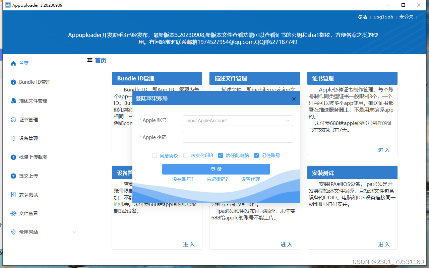Open the Apple账号 dropdown list

287,120
